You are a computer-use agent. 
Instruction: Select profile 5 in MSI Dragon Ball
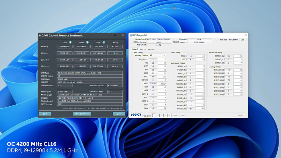[x=169, y=115]
